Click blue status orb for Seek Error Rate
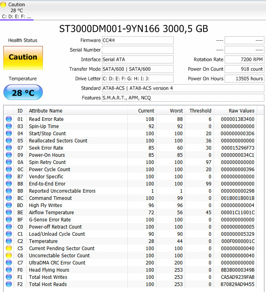The width and height of the screenshot is (266, 292). [x=9, y=148]
